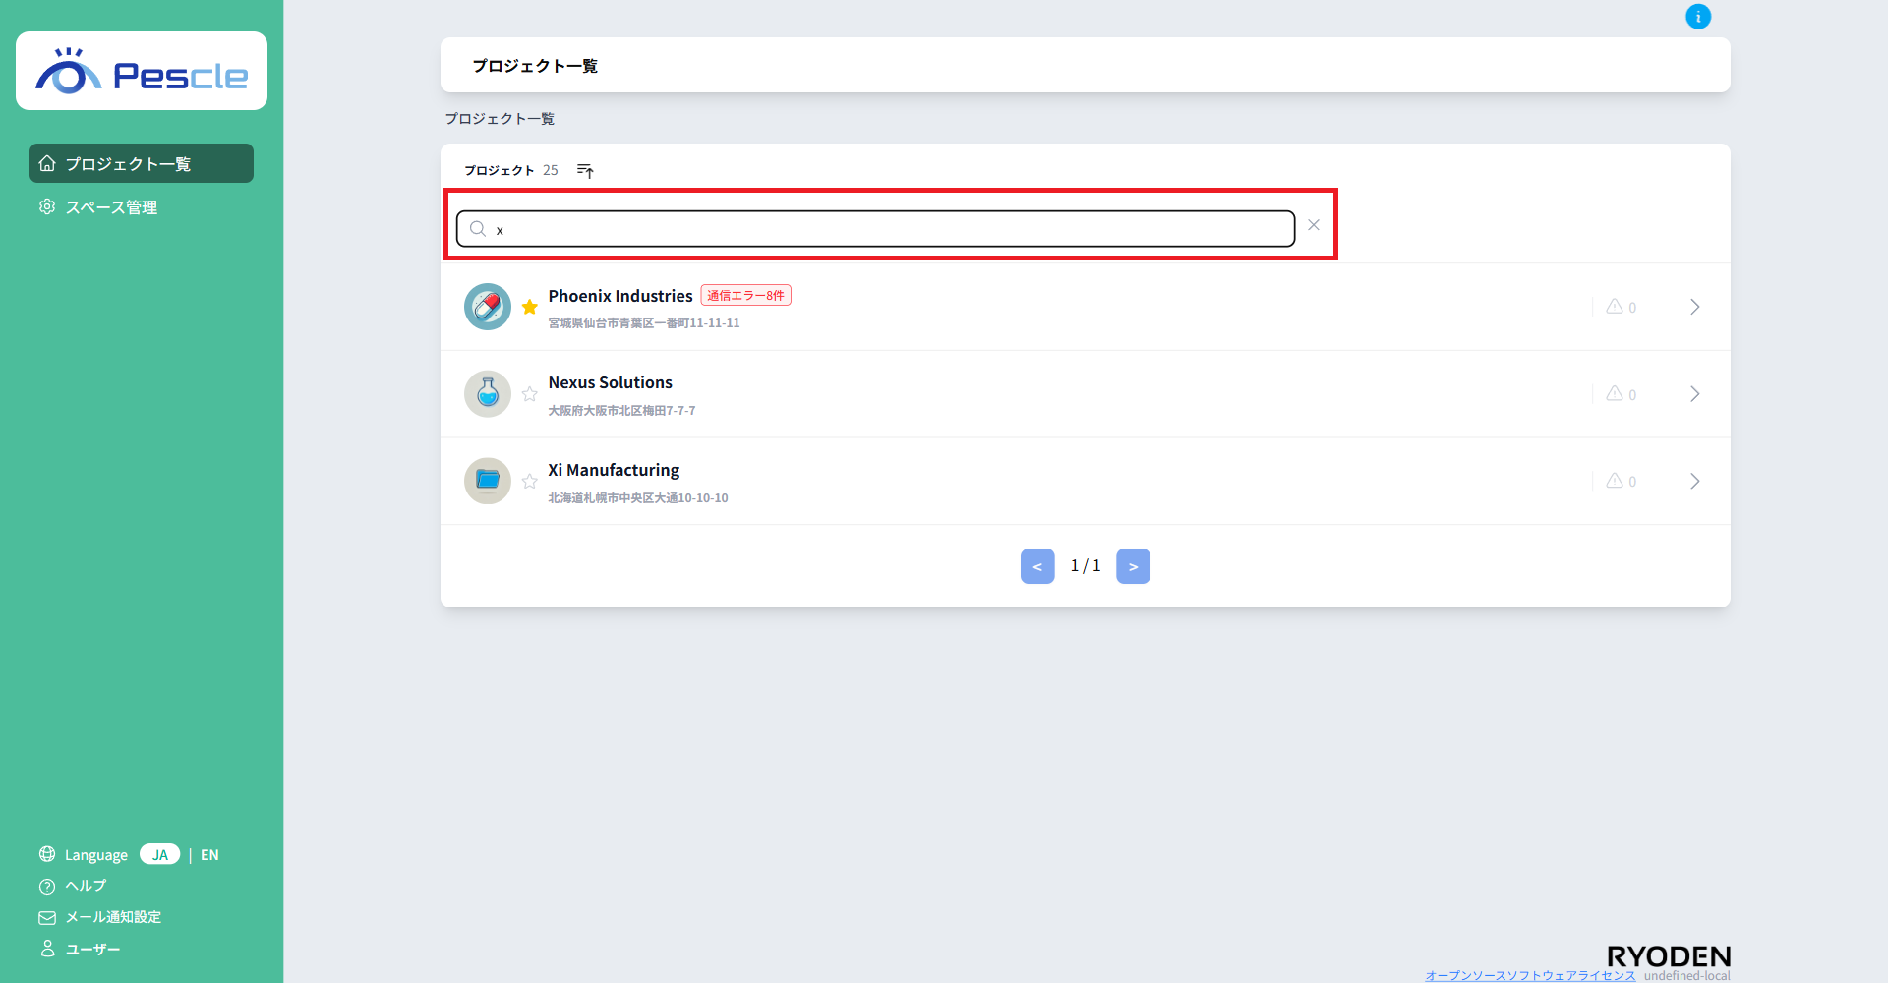The width and height of the screenshot is (1888, 983).
Task: Click the 1 / 1 page indicator
Action: click(1086, 566)
